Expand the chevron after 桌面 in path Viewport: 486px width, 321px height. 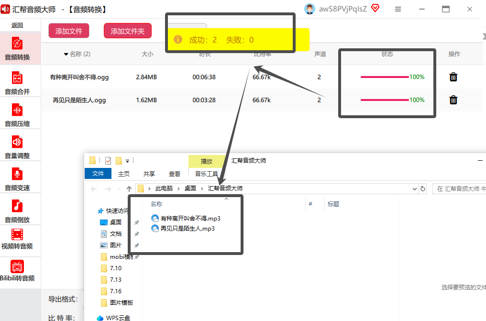click(202, 188)
